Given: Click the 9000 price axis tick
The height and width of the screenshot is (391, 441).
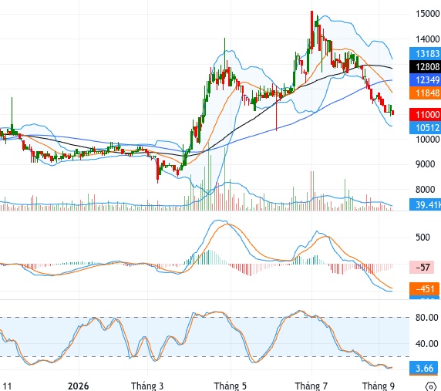Looking at the screenshot, I should (x=426, y=164).
